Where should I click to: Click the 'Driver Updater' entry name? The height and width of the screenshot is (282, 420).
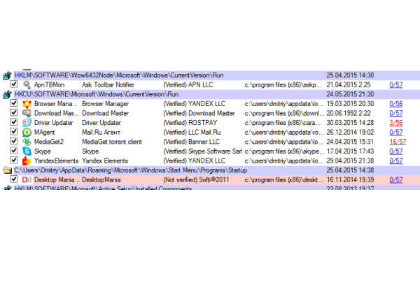coord(54,123)
